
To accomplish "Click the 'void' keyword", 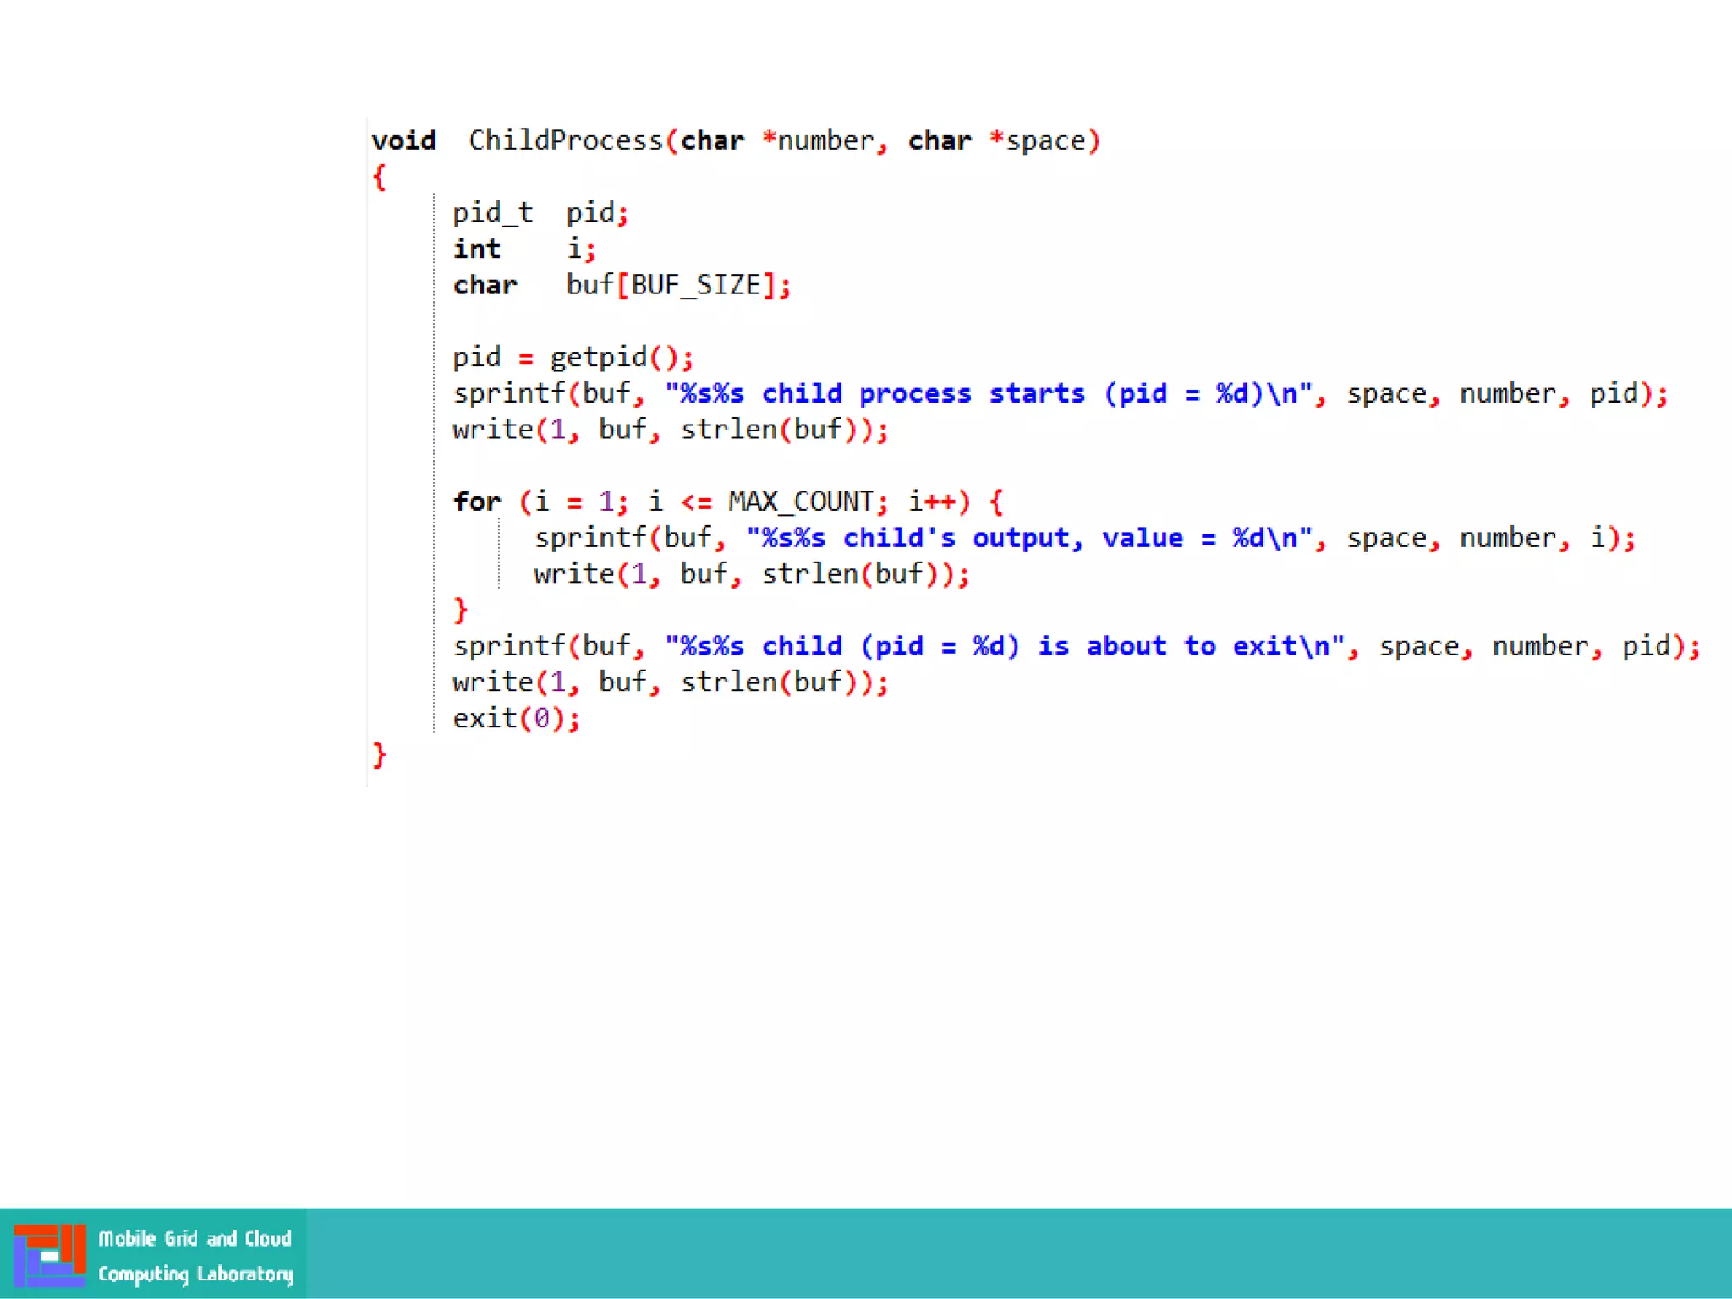I will 403,140.
